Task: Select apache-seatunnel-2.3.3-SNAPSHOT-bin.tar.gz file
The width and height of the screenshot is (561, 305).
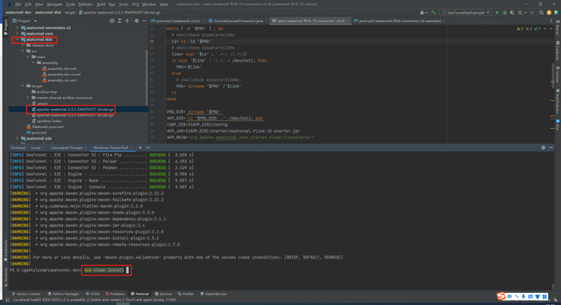Action: pos(75,108)
